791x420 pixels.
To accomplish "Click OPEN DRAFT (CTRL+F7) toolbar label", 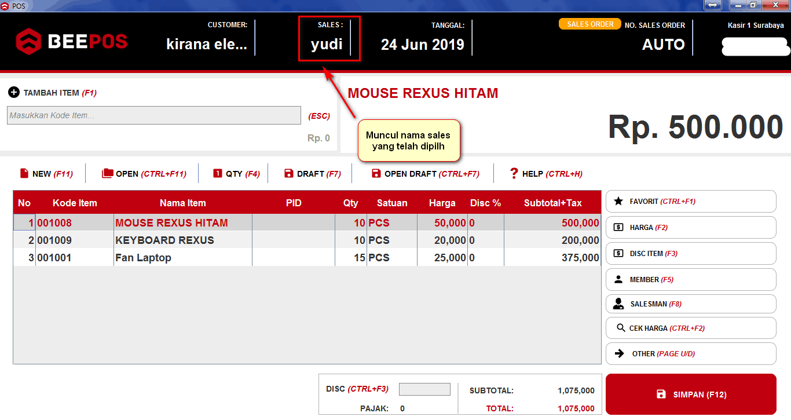I will click(x=432, y=174).
